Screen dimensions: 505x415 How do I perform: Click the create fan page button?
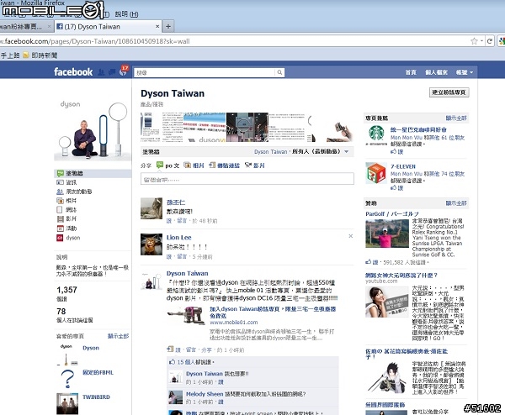click(449, 92)
